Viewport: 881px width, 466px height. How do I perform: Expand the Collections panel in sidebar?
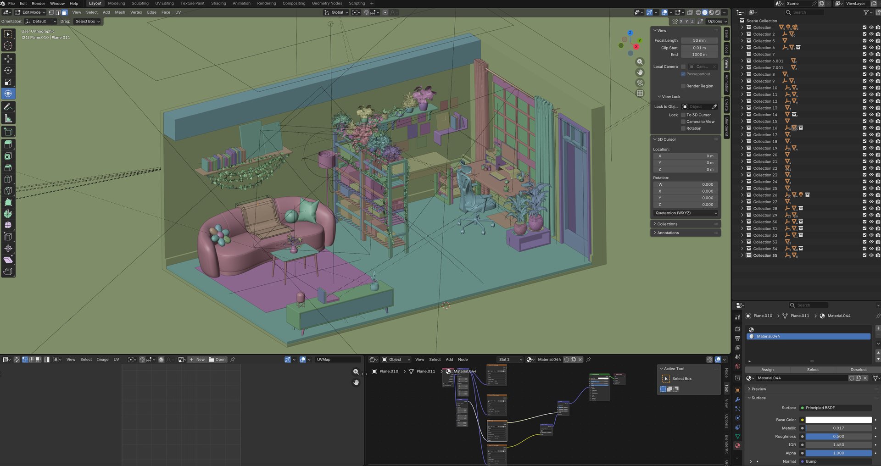pyautogui.click(x=667, y=224)
